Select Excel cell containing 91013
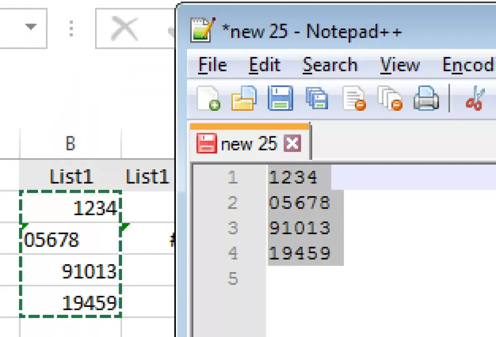496x337 pixels. pyautogui.click(x=71, y=271)
